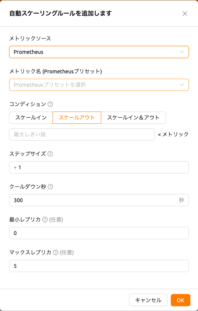This screenshot has width=198, height=311.
Task: Open the Prometheusプリセットを選択 dropdown
Action: pos(99,85)
